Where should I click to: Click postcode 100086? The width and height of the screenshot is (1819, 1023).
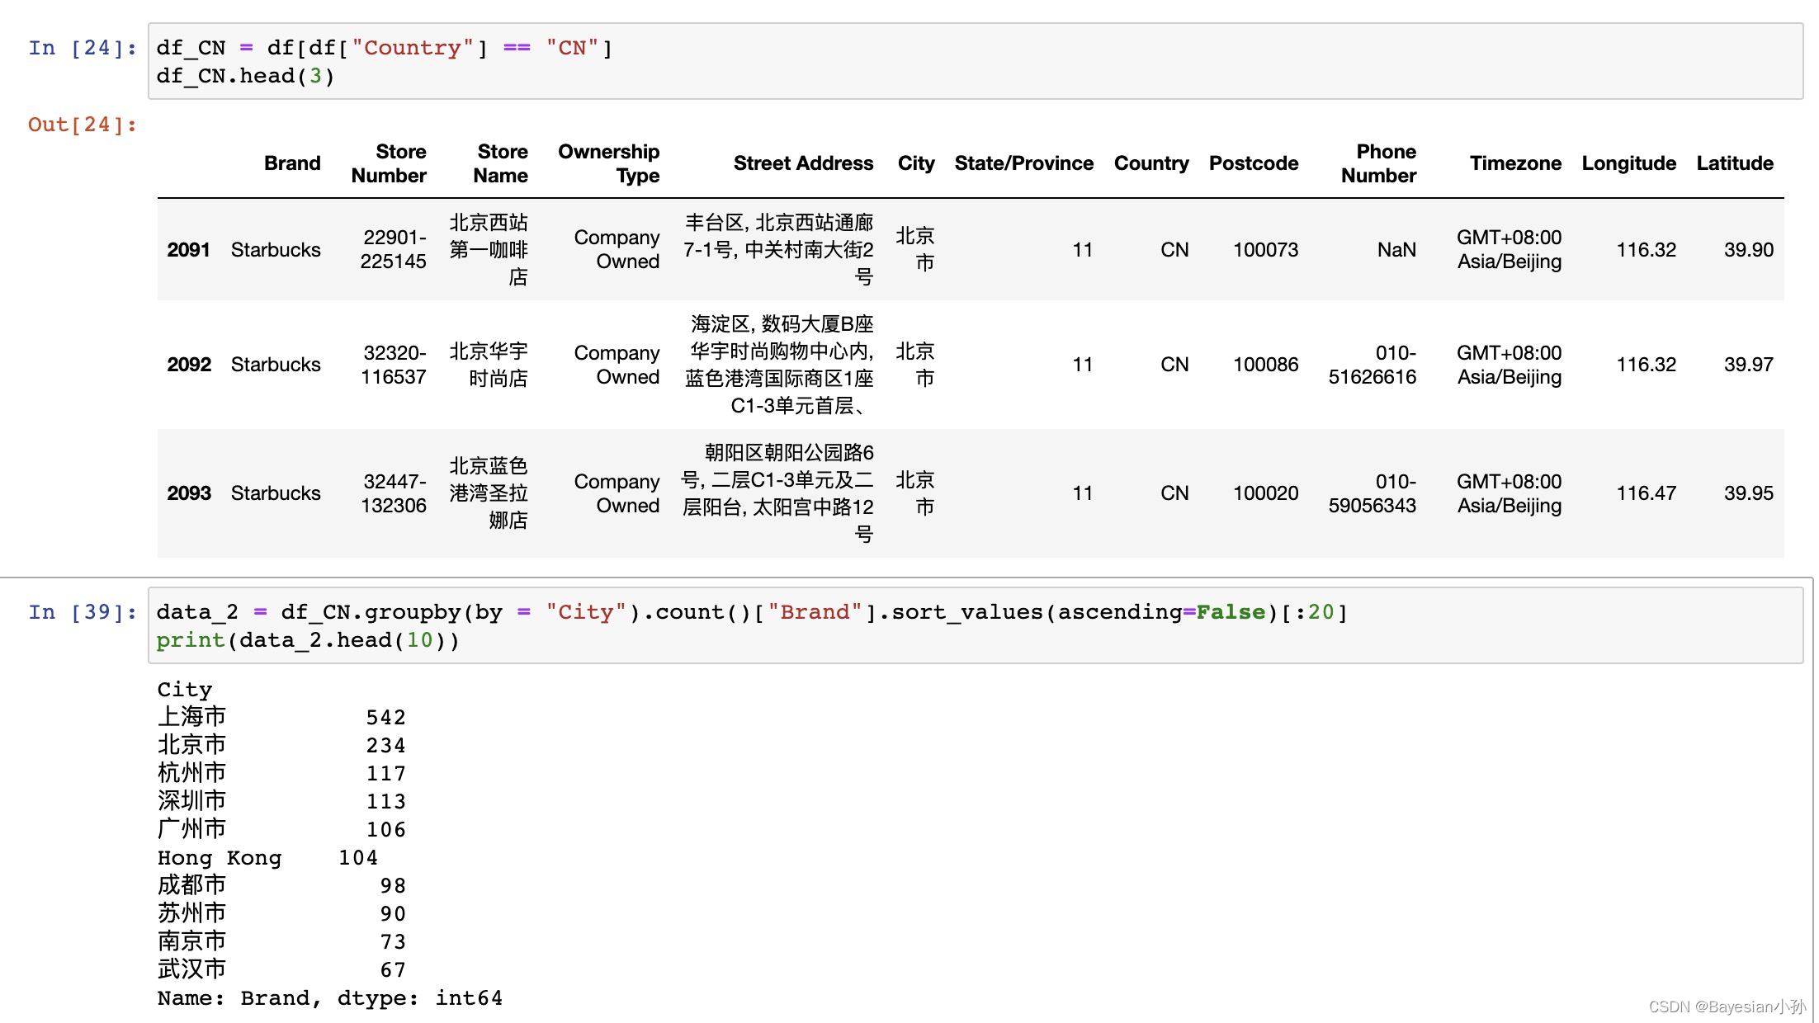1265,365
